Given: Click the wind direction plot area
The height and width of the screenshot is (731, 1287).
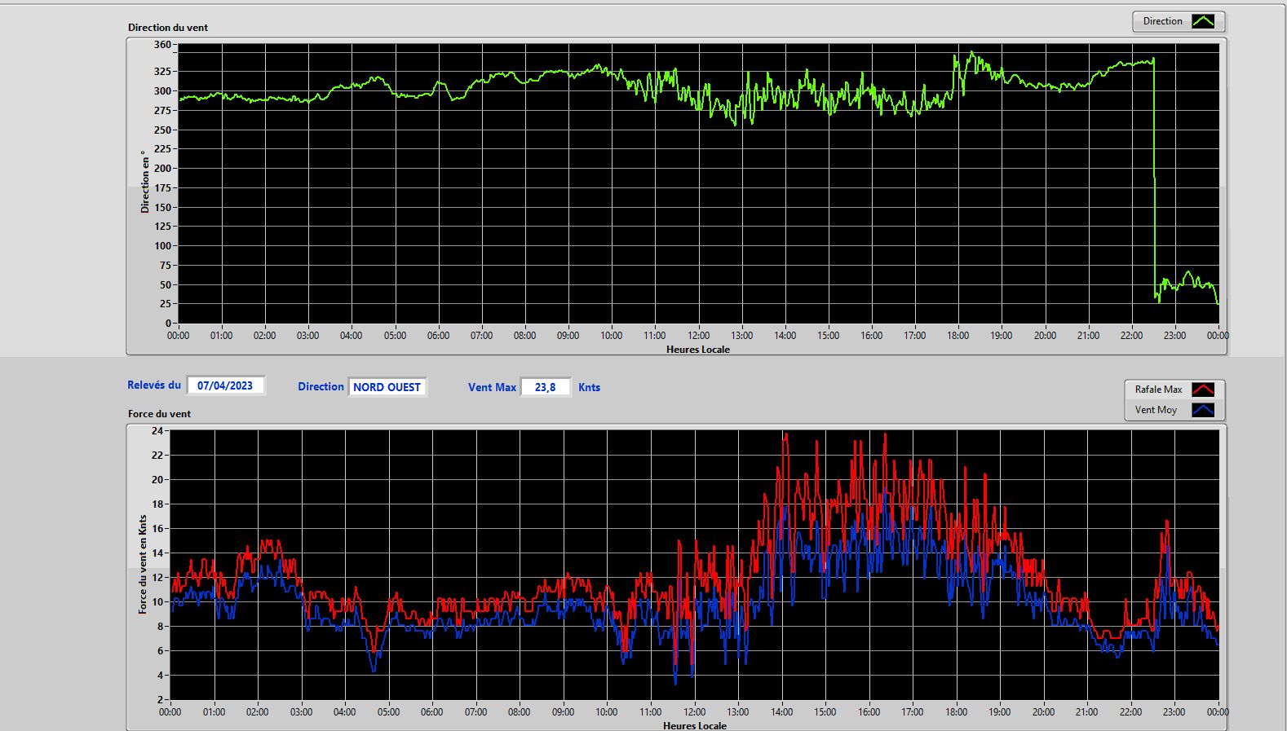Looking at the screenshot, I should [x=698, y=183].
